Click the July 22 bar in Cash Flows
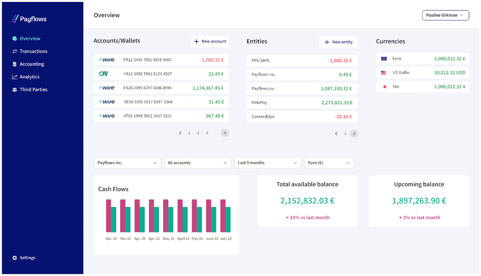Screen dimensions: 481x276 pyautogui.click(x=225, y=216)
